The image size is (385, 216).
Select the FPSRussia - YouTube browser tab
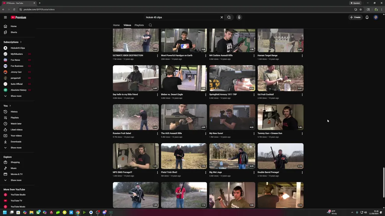(19, 3)
